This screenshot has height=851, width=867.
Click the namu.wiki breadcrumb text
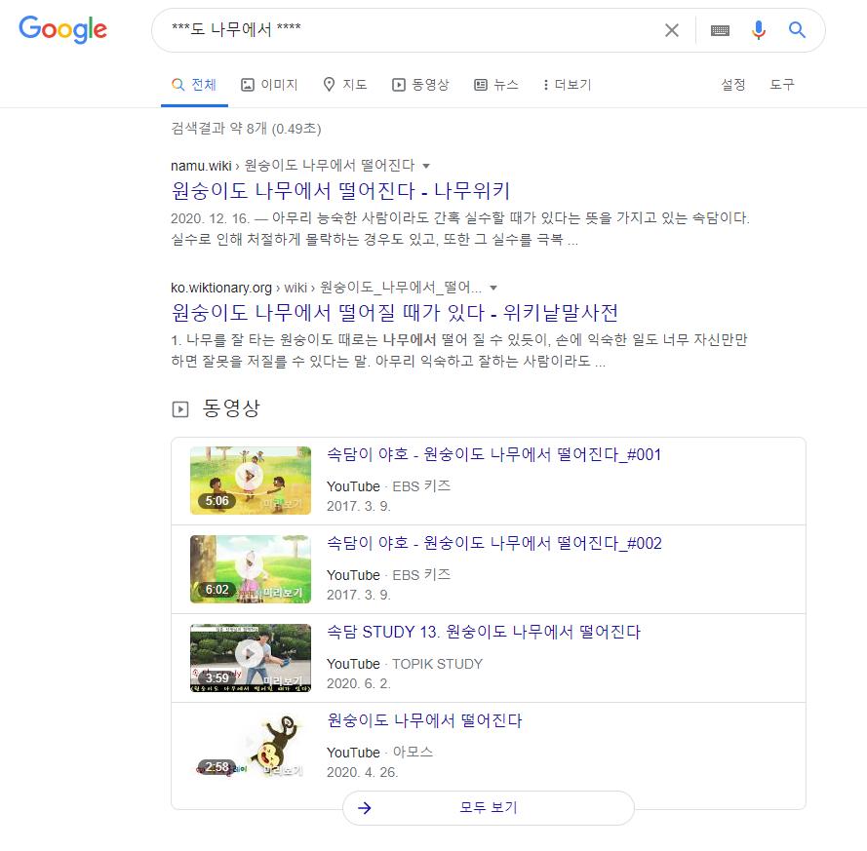(293, 165)
